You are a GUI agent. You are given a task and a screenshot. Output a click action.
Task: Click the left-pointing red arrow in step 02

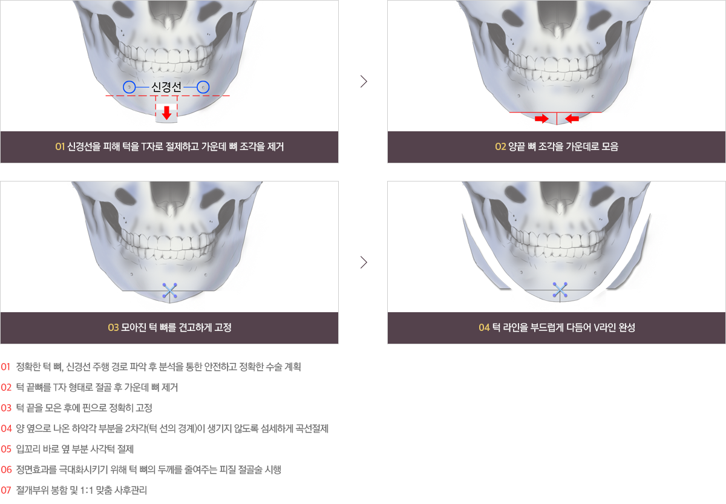click(572, 119)
